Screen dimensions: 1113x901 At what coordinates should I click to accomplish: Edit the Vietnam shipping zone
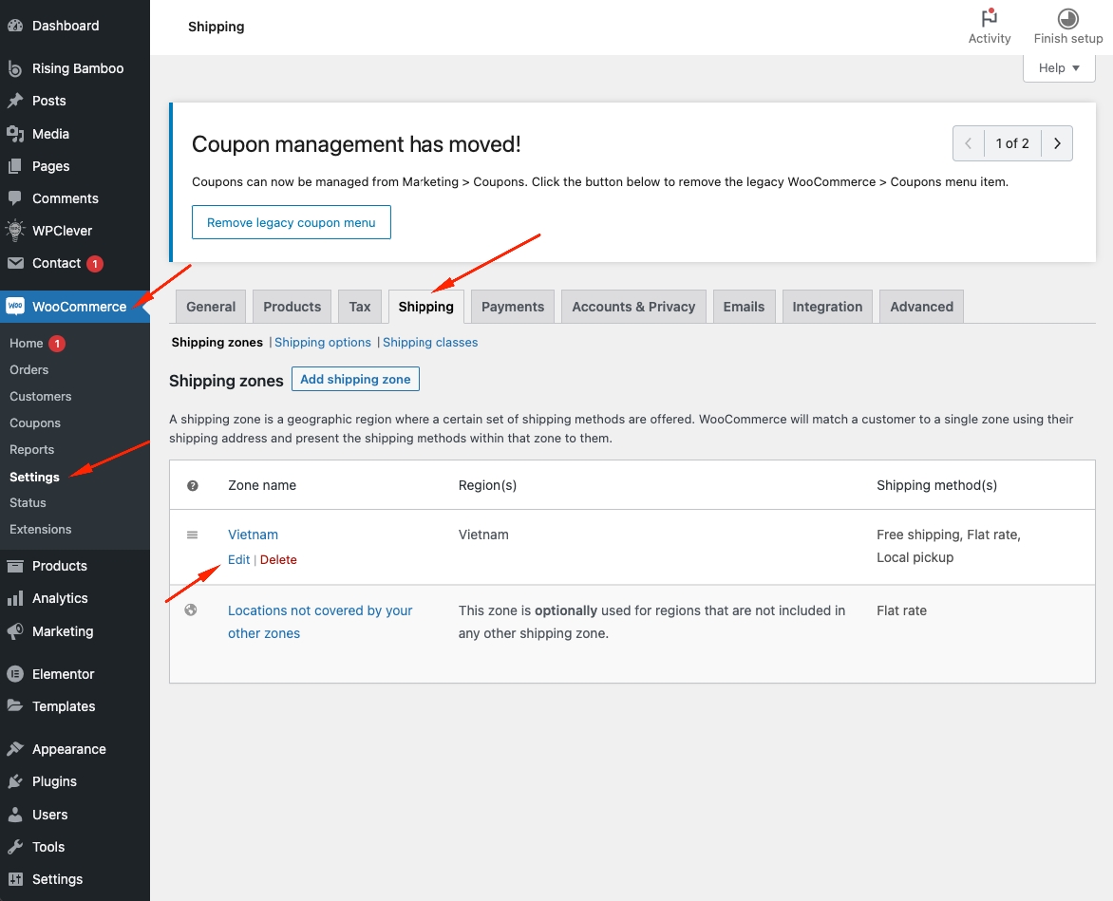click(x=238, y=559)
